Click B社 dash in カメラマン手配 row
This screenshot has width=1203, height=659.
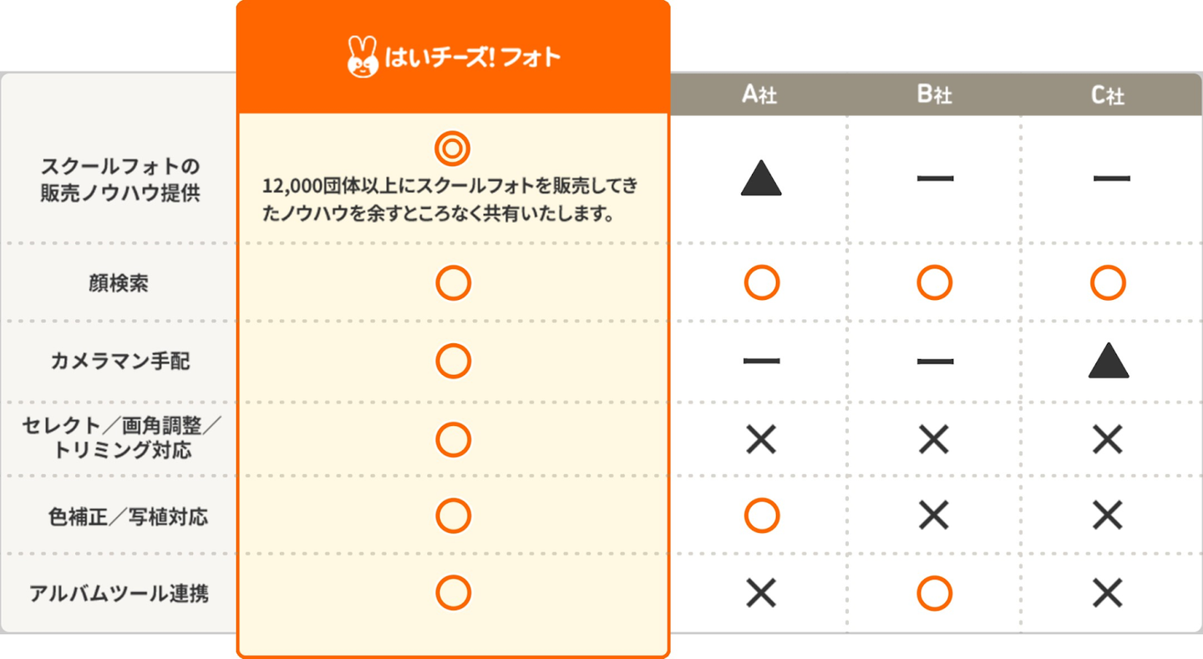934,362
